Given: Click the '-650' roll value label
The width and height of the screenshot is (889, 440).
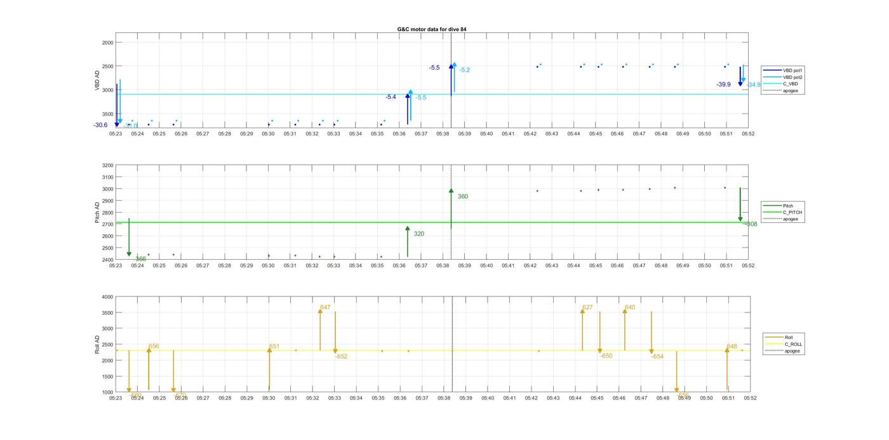Looking at the screenshot, I should (x=606, y=356).
